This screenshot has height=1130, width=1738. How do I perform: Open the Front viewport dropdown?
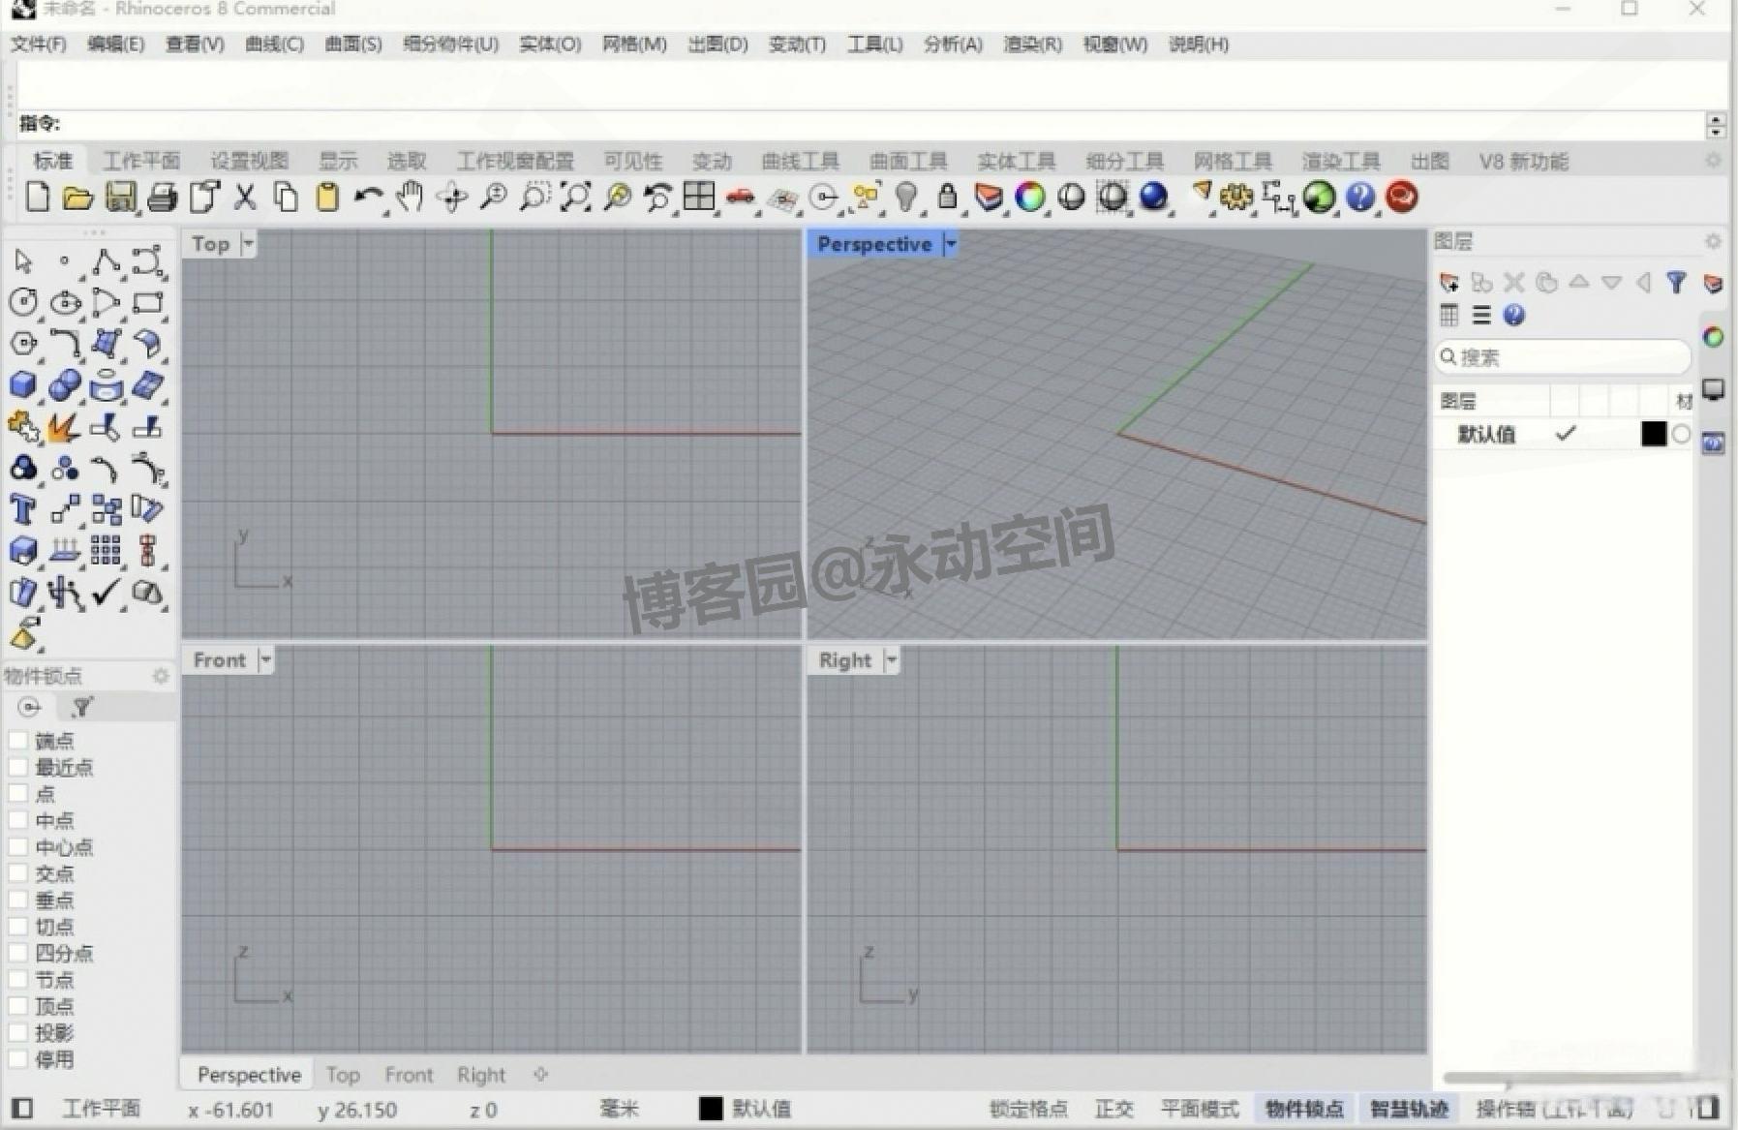(265, 659)
